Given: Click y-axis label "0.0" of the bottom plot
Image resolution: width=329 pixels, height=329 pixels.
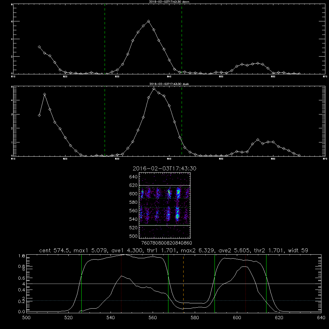Looking at the screenshot, I should pos(22,312).
